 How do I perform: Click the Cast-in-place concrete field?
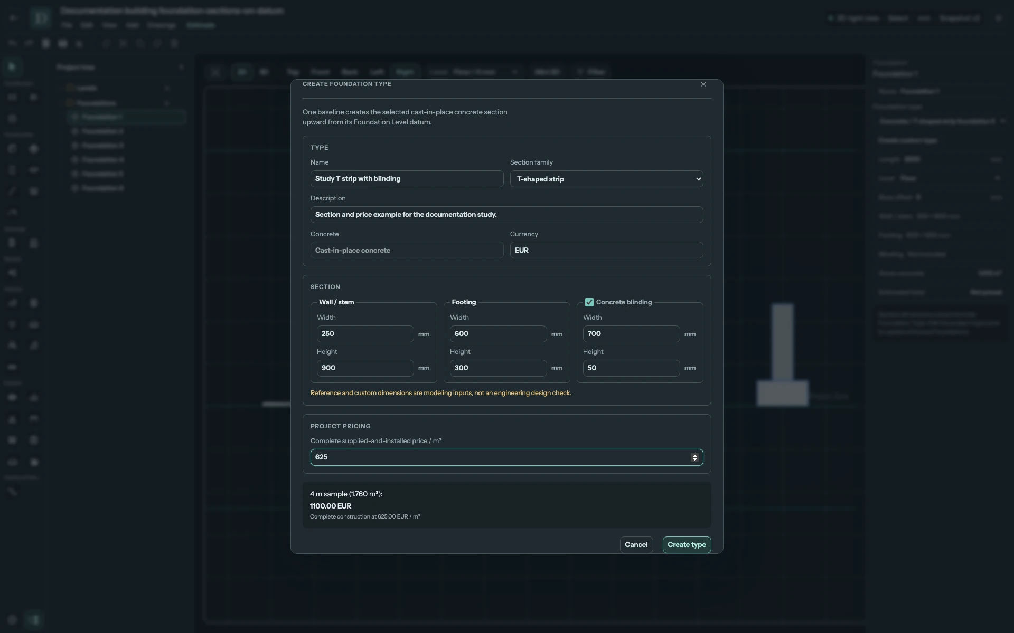click(x=407, y=250)
